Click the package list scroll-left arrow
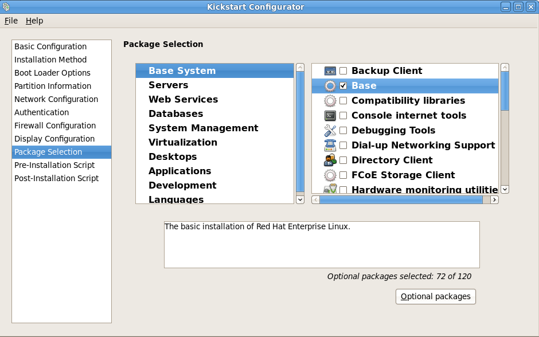The image size is (539, 337). tap(315, 199)
